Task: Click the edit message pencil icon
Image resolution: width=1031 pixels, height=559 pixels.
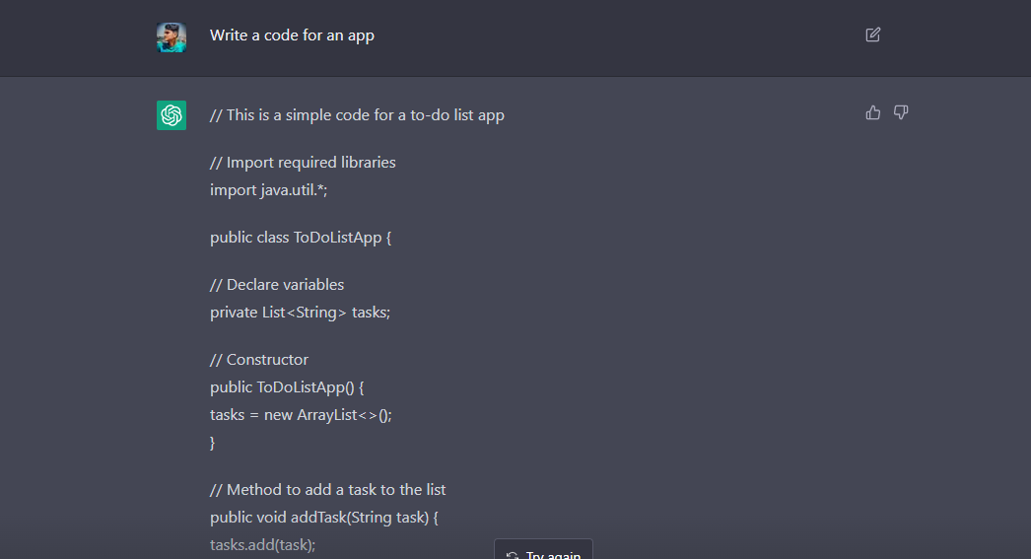Action: coord(872,35)
